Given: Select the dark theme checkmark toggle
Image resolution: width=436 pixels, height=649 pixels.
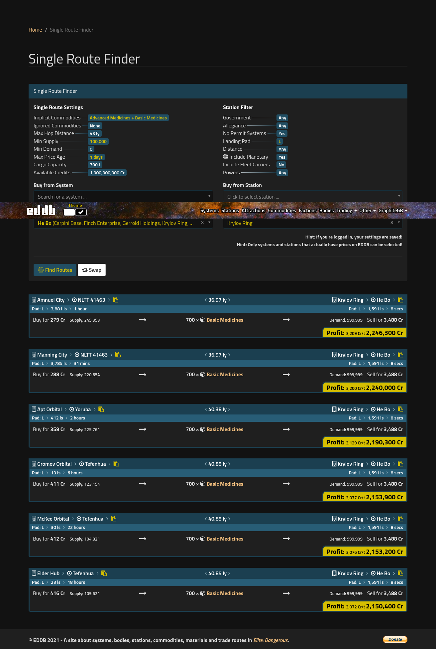Looking at the screenshot, I should pos(81,212).
